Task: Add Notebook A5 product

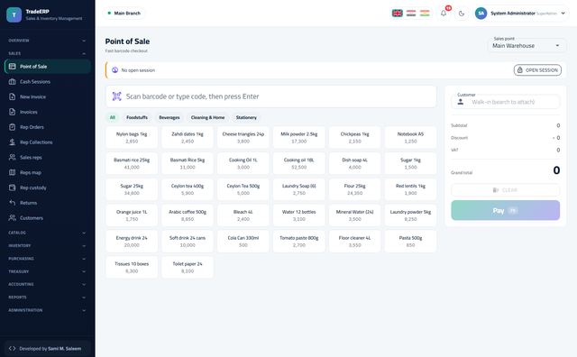Action: (x=410, y=137)
